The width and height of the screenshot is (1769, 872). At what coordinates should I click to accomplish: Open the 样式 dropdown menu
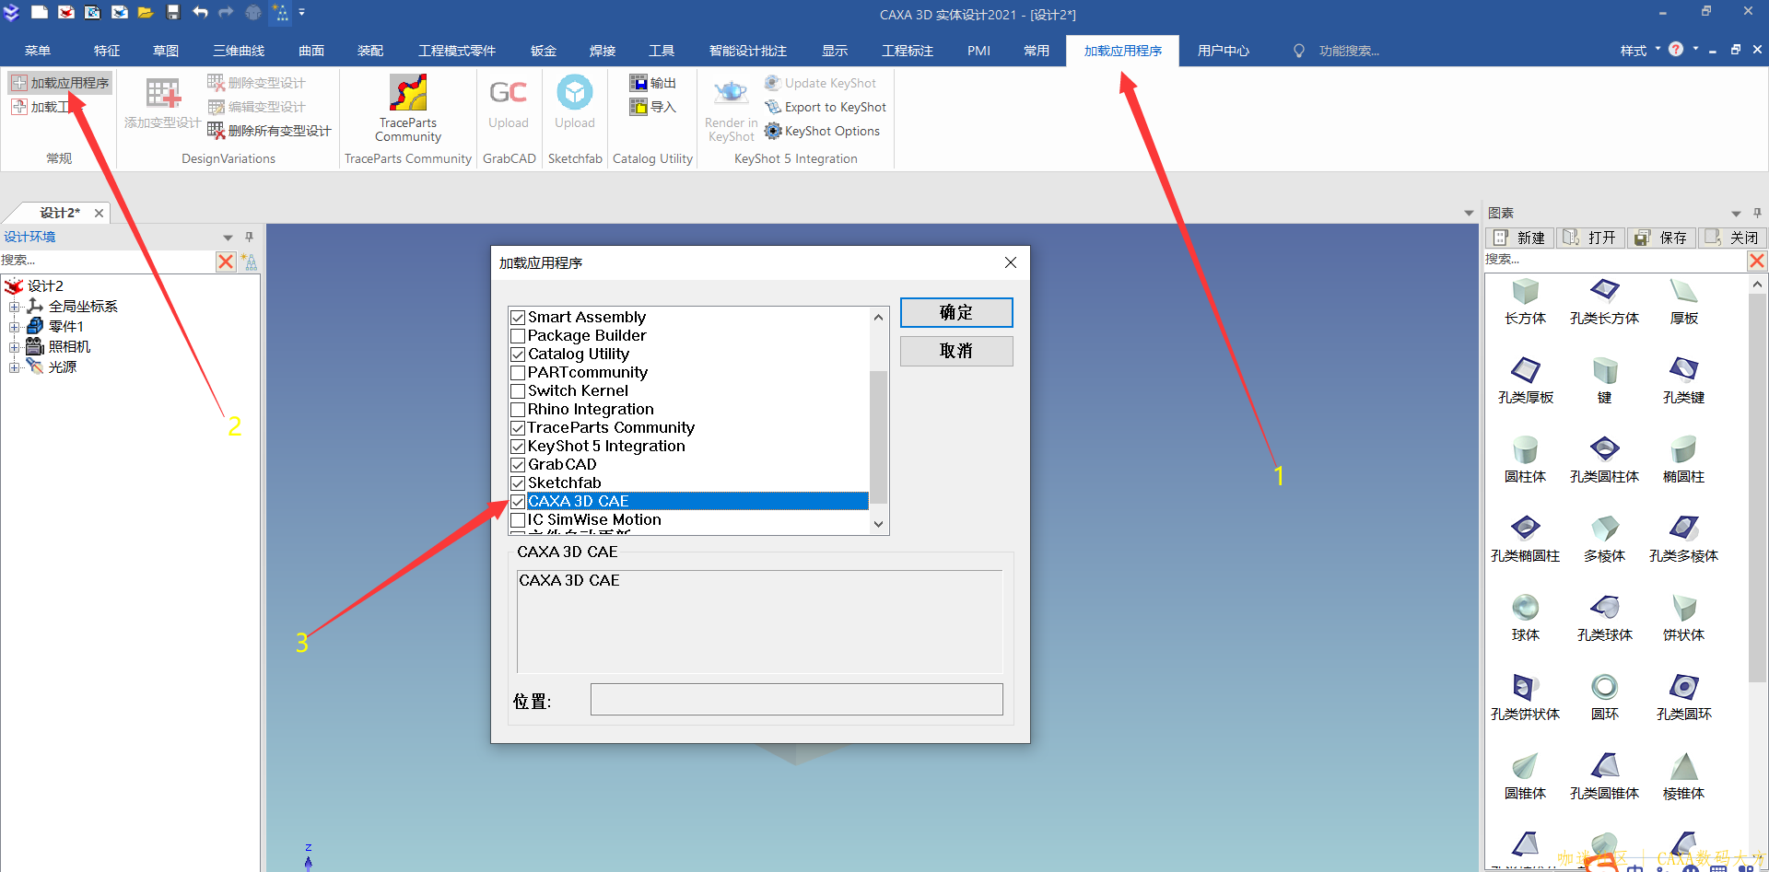click(x=1640, y=51)
